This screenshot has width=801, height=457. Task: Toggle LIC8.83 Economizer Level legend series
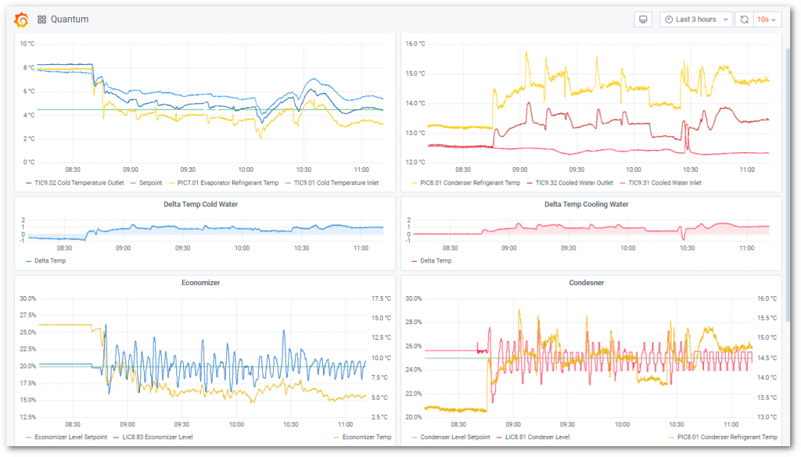click(157, 437)
